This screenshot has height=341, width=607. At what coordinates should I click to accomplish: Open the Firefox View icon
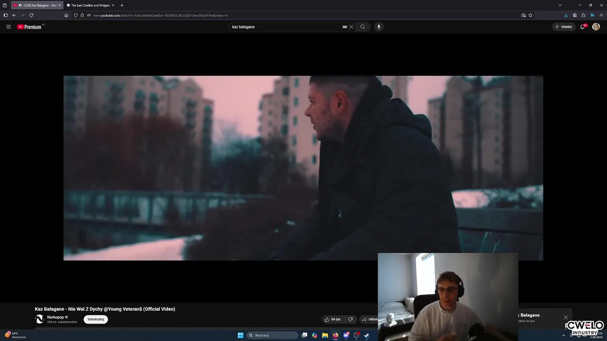[x=5, y=5]
